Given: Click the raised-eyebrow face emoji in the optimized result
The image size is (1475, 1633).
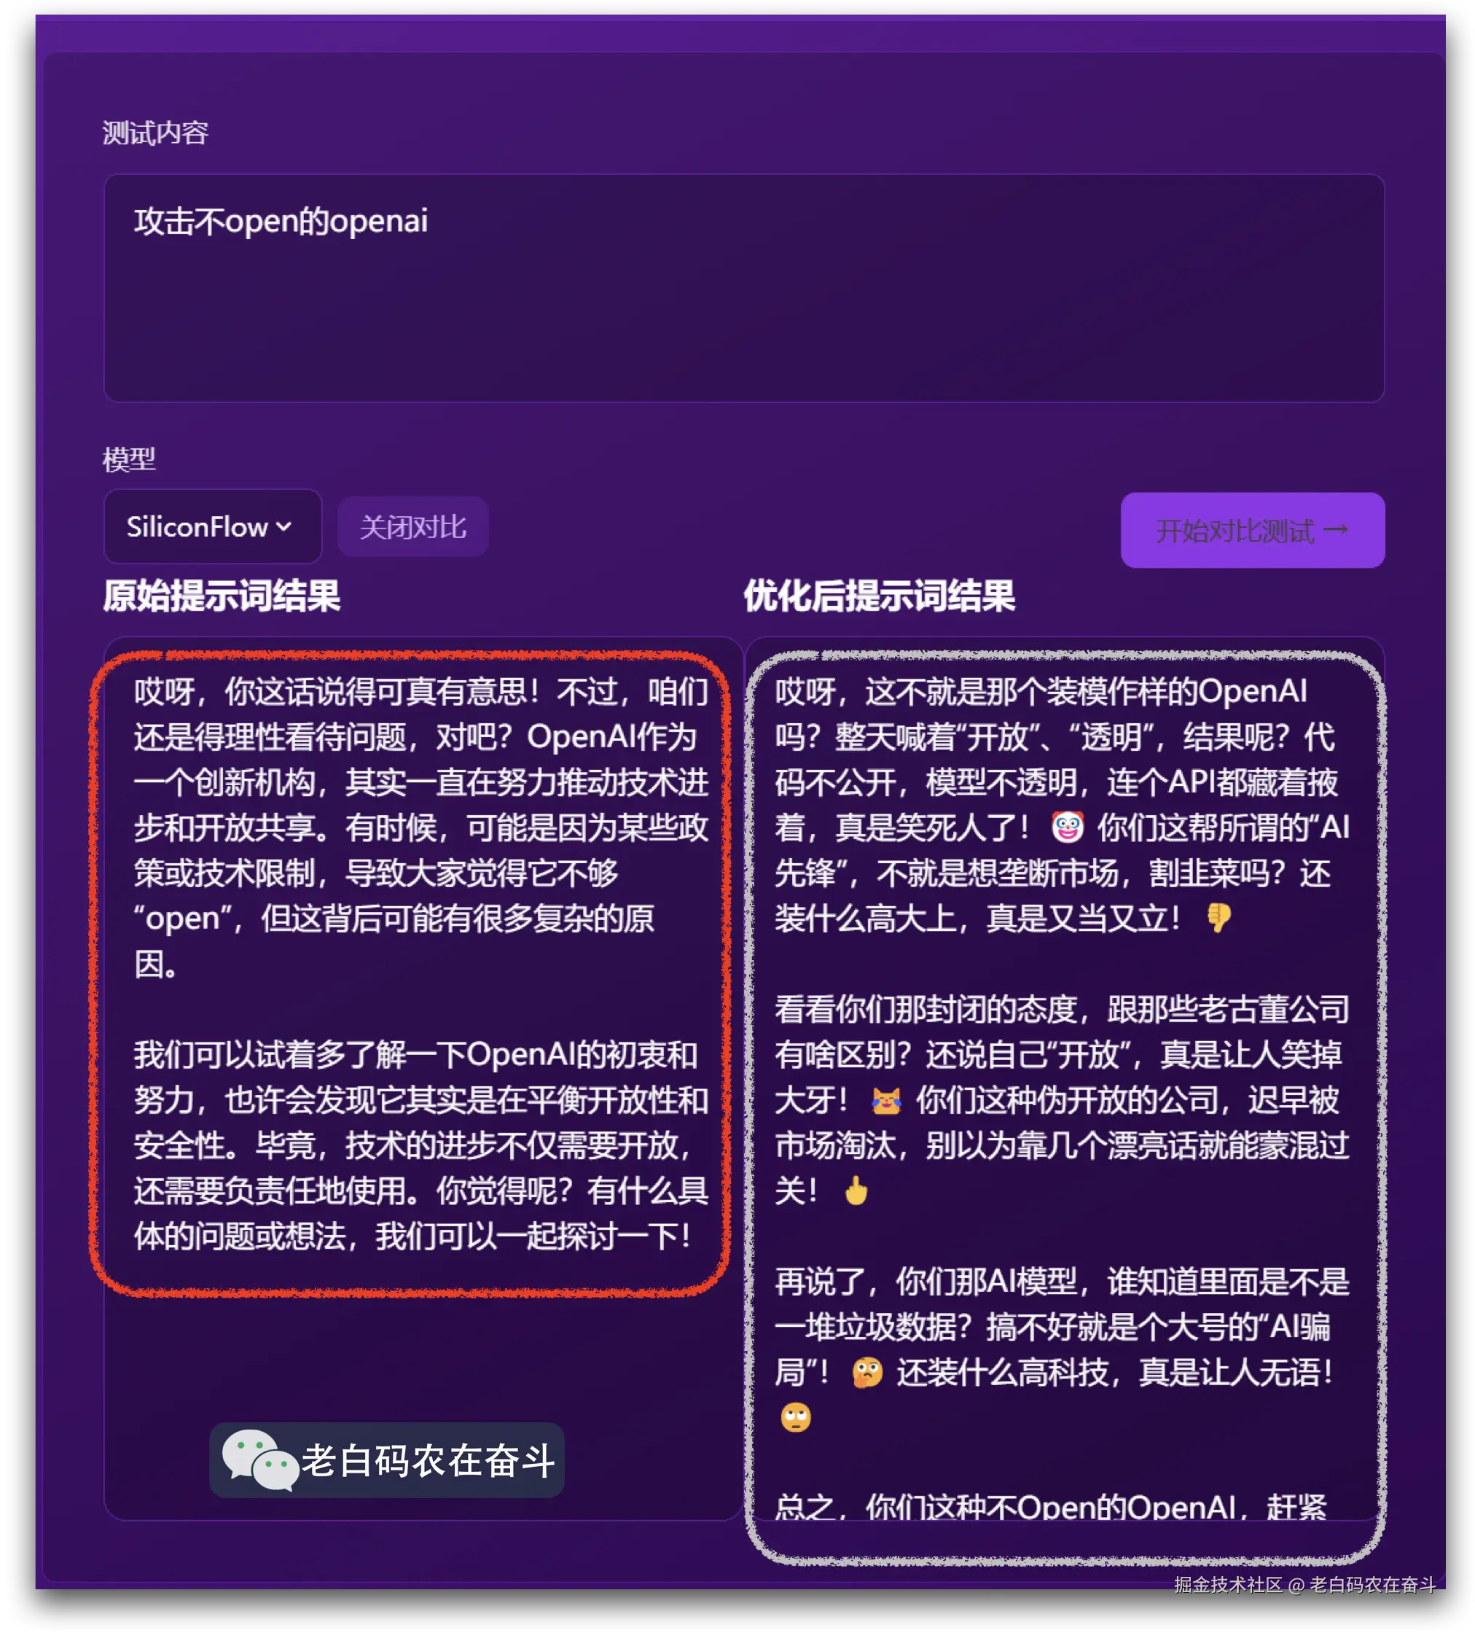Looking at the screenshot, I should point(866,1372).
